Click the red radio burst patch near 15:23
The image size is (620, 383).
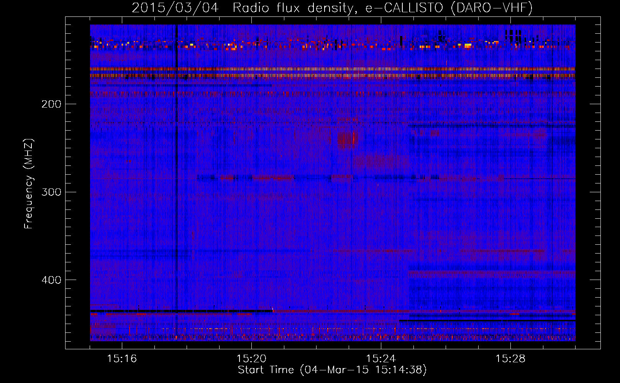(x=347, y=139)
